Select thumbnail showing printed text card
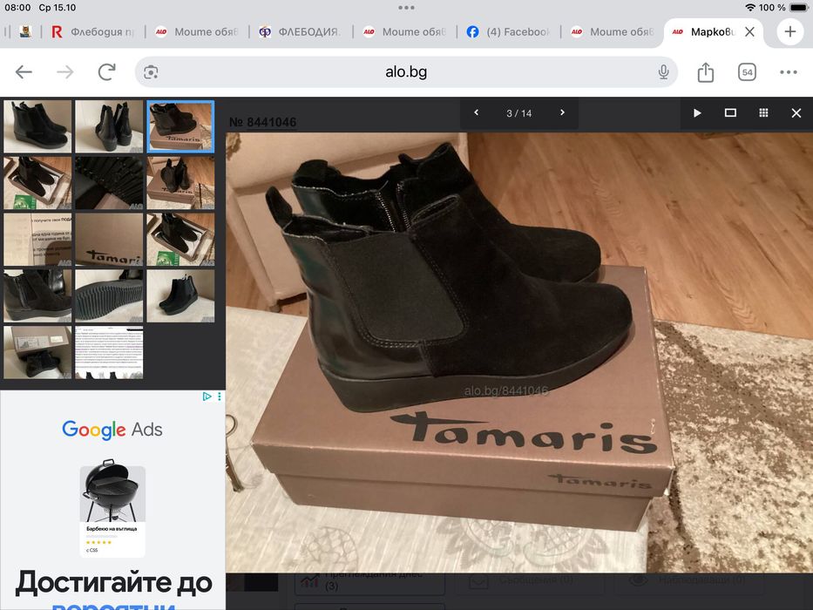 37,240
